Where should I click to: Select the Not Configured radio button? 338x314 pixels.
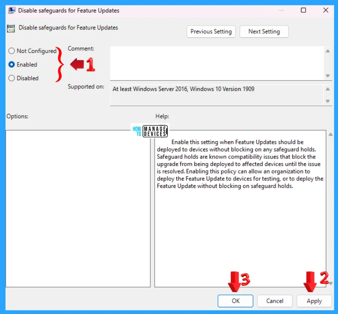tap(11, 51)
